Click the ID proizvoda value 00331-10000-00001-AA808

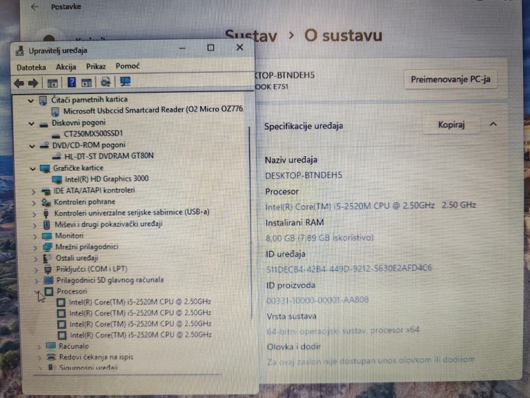click(317, 300)
